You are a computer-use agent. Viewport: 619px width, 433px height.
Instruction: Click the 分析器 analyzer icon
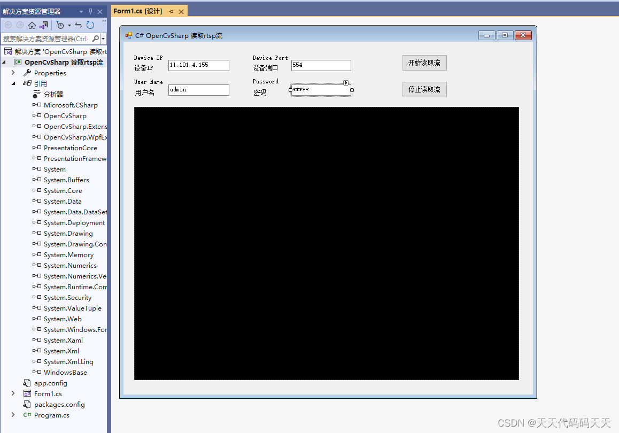click(37, 94)
